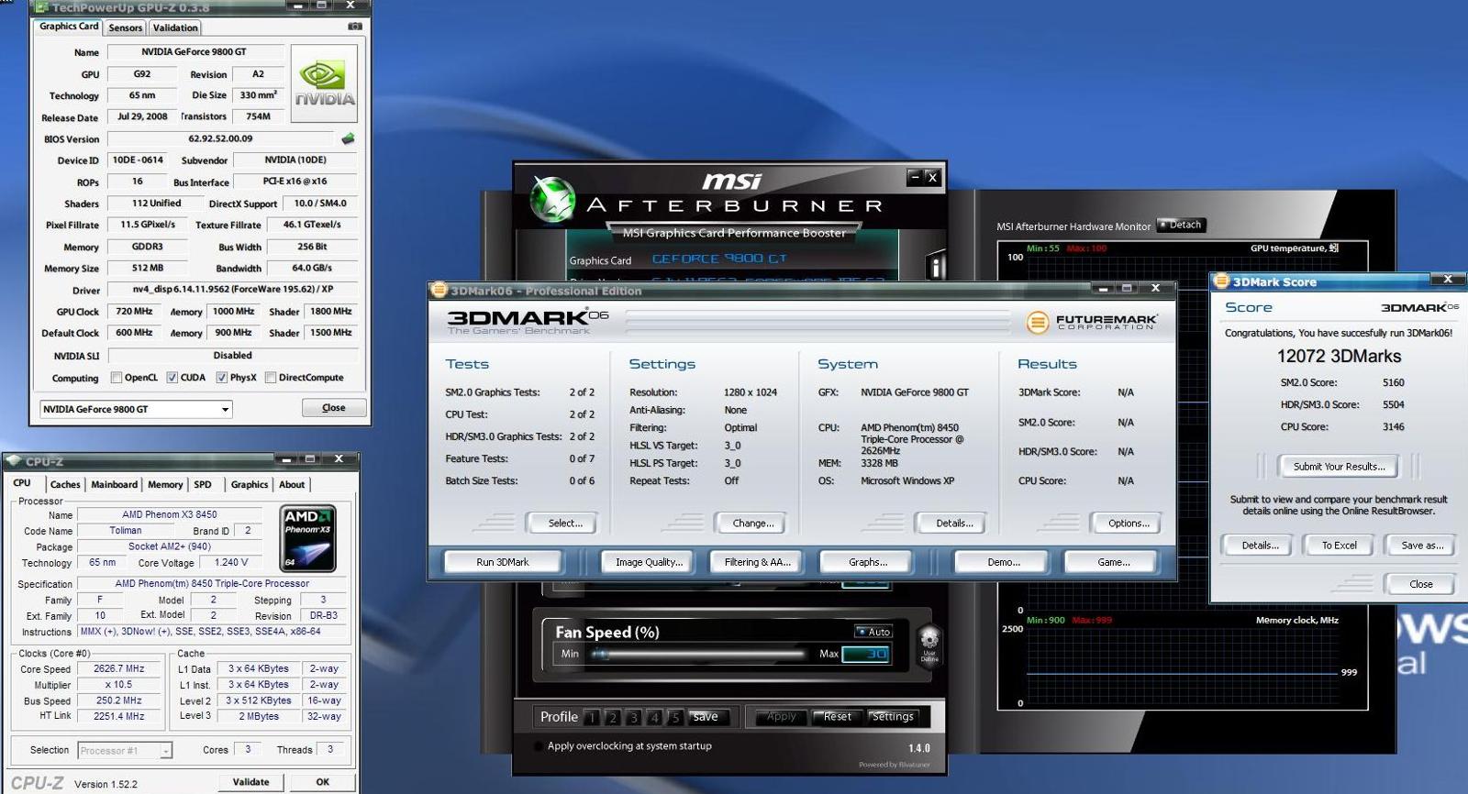This screenshot has height=794, width=1468.
Task: Open Settings in MSI Afterburner
Action: pos(893,717)
